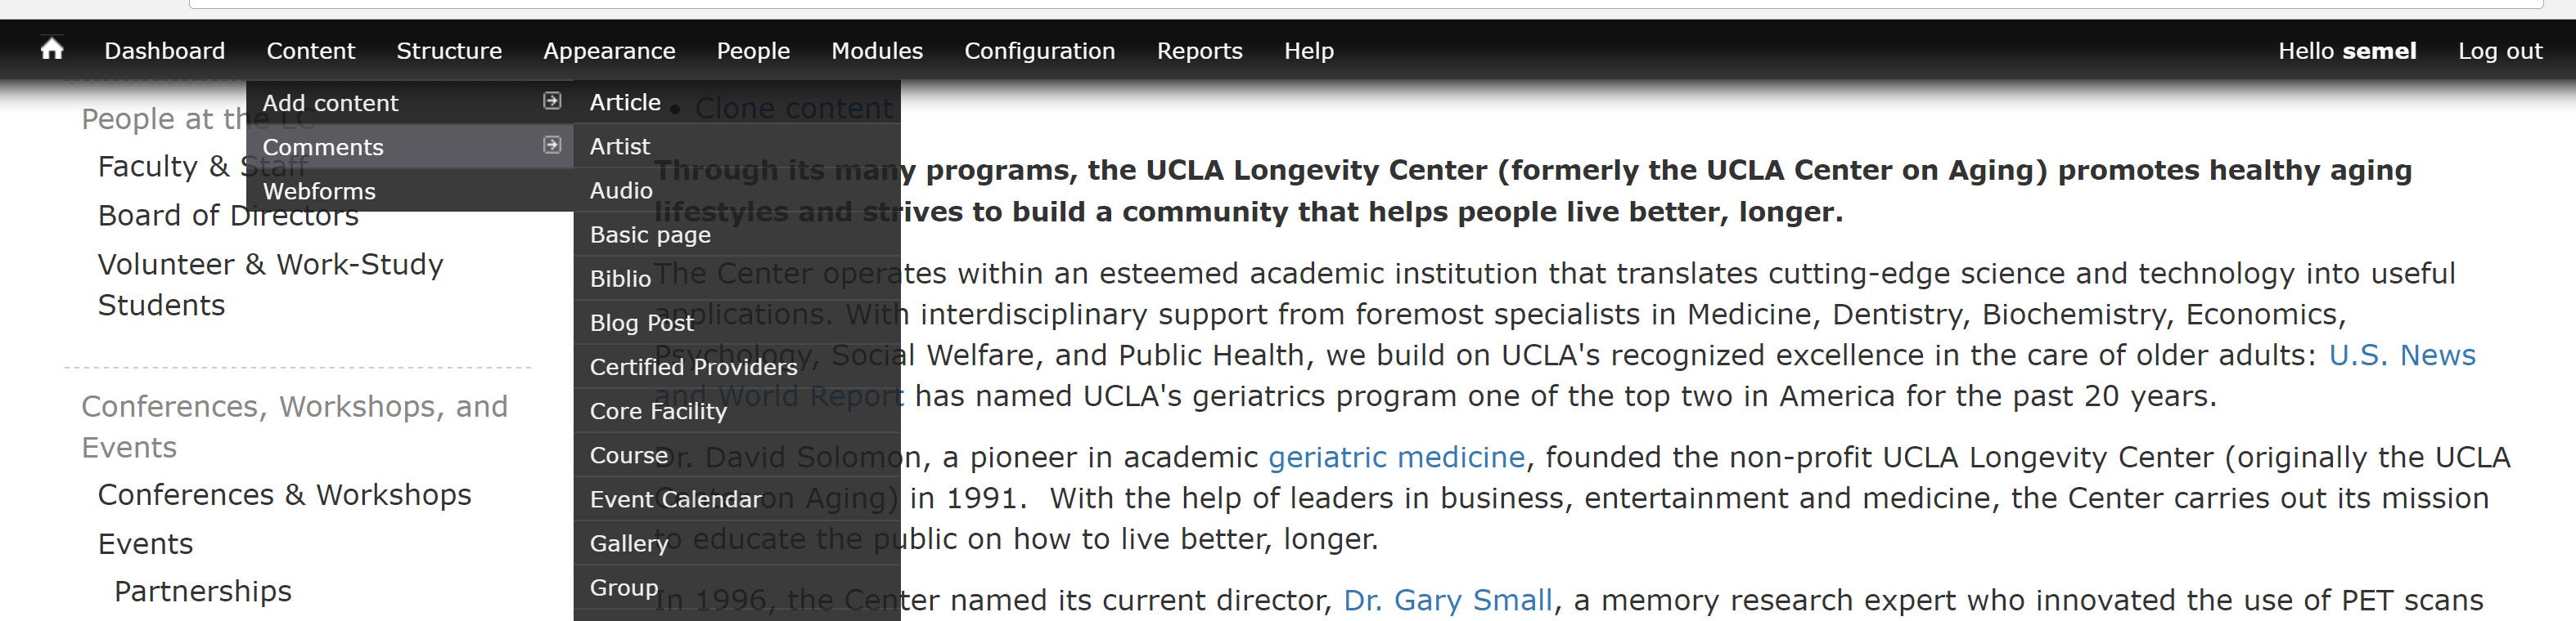Open the geriatric medicine link
Image resolution: width=2576 pixels, height=621 pixels.
tap(1396, 458)
